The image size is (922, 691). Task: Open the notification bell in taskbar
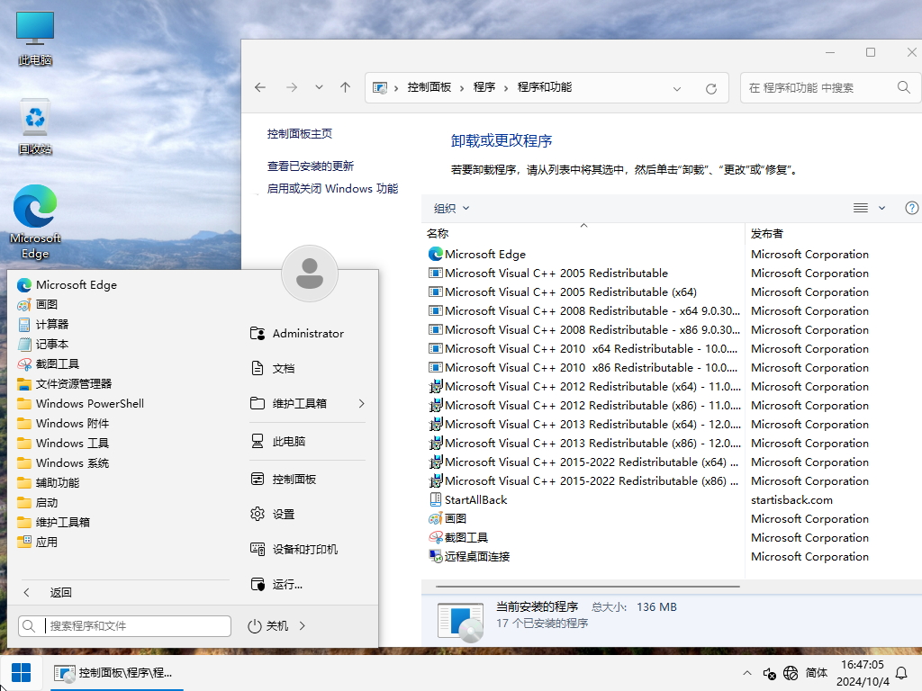[x=900, y=673]
